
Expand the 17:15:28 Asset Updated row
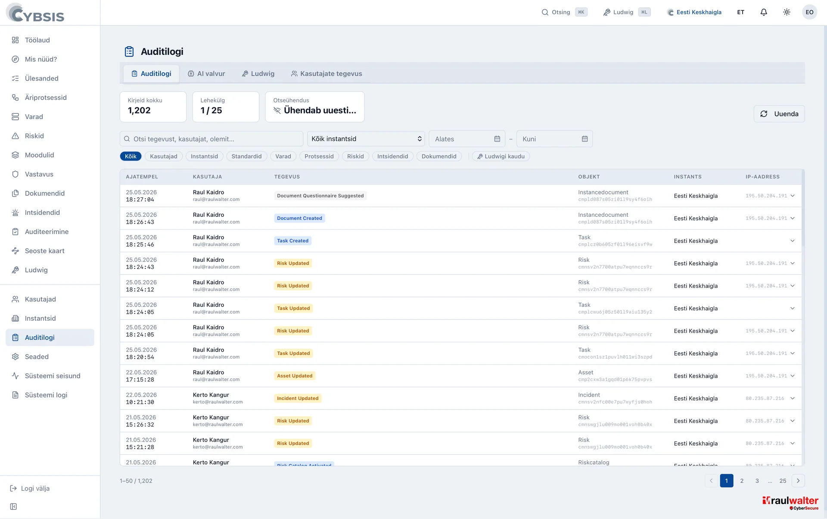pyautogui.click(x=793, y=376)
